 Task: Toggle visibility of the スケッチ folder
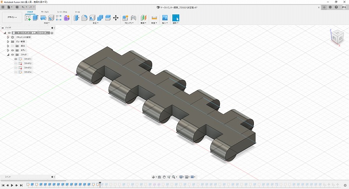(x=12, y=55)
